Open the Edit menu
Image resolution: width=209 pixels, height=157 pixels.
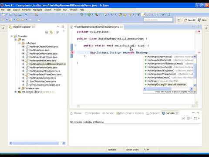(x=9, y=10)
